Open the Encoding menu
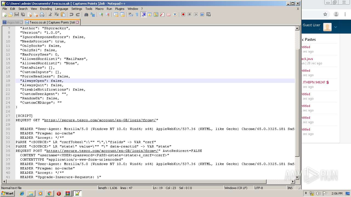The width and height of the screenshot is (351, 197). coord(46,9)
